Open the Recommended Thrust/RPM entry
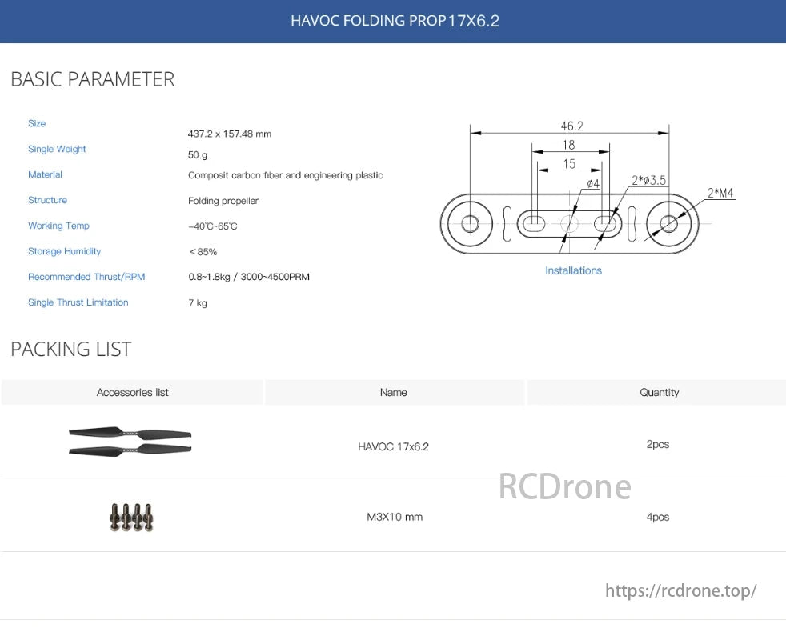Screen dimensions: 786x628 click(x=86, y=277)
